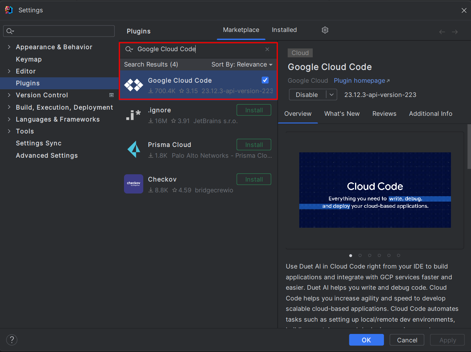Select Plugins in the settings tree

pos(59,83)
